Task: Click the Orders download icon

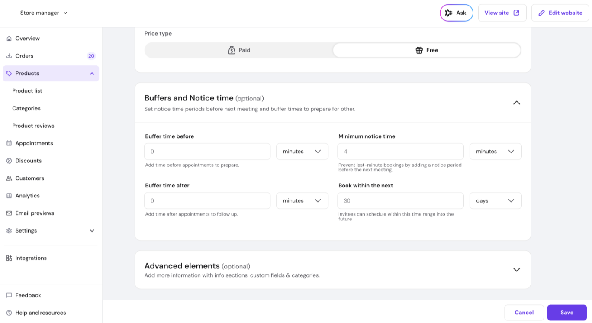Action: (x=9, y=56)
